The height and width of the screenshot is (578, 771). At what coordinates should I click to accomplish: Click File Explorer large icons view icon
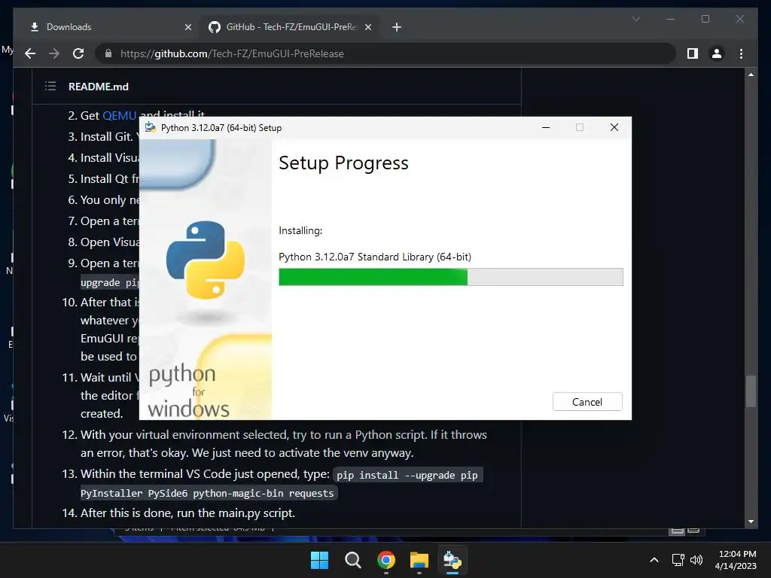point(693,531)
